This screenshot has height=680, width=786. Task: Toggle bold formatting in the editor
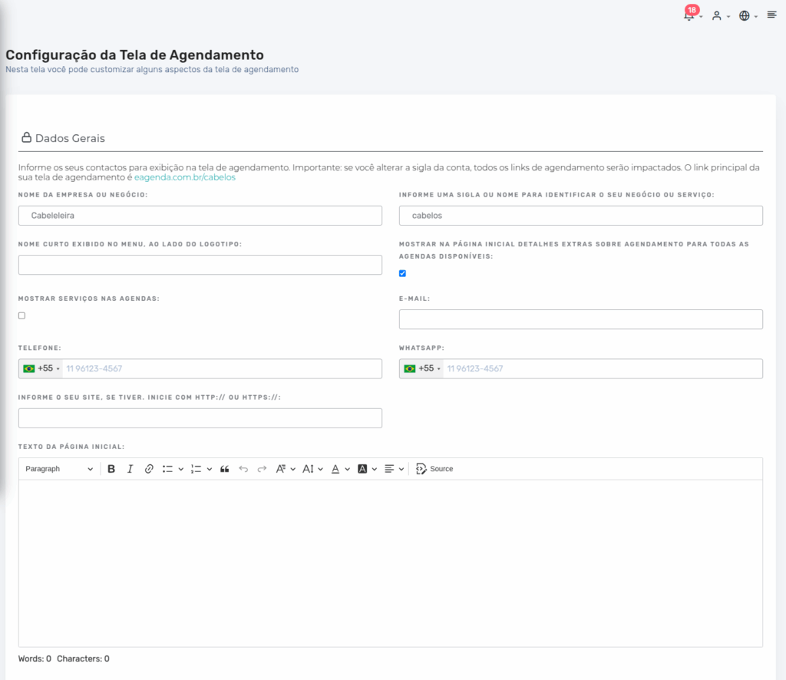click(x=111, y=469)
